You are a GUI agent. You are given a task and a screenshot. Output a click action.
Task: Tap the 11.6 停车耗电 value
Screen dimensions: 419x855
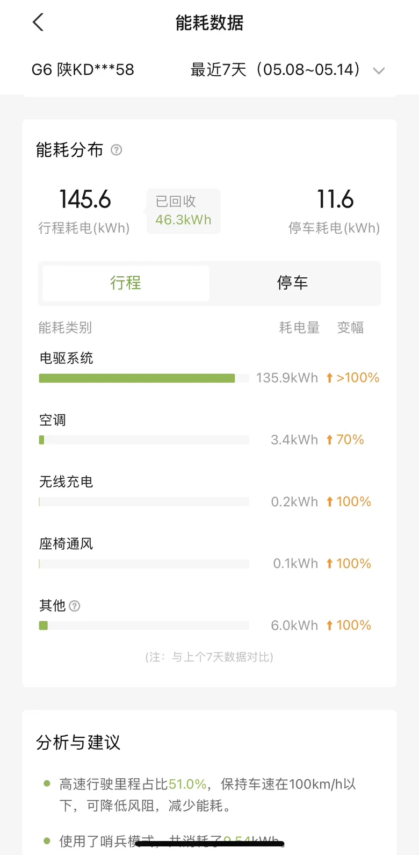(335, 200)
